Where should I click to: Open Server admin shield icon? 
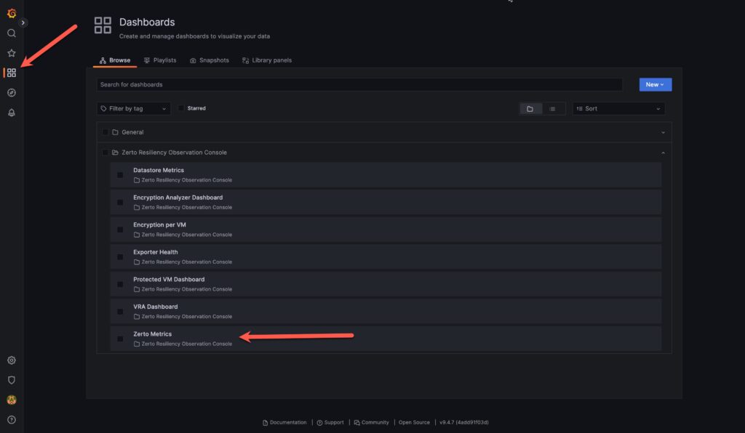tap(12, 380)
